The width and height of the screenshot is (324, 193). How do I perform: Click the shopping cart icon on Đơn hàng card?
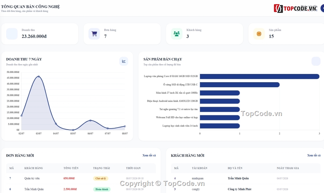coord(94,34)
